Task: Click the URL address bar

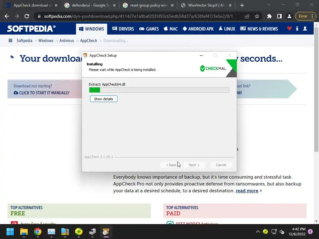Action: click(138, 16)
